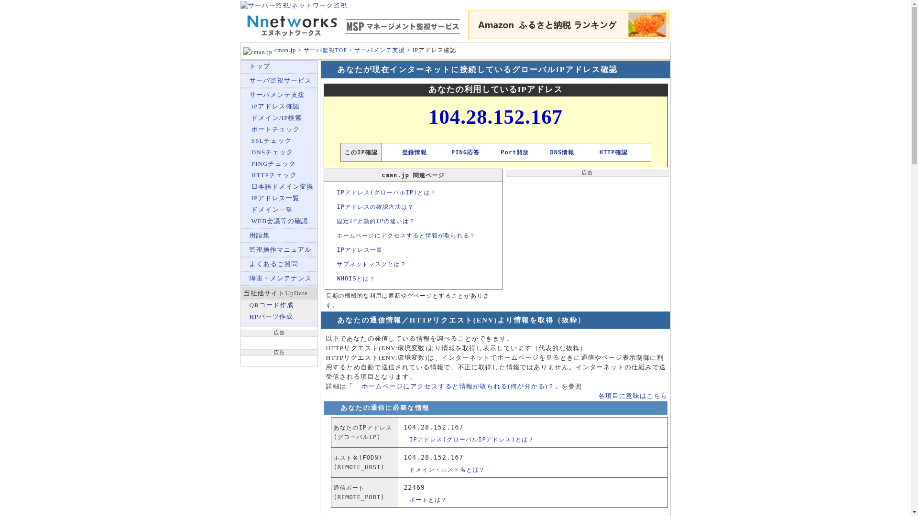Screen dimensions: 918x516
Task: Open the HTTP確認 tab
Action: (613, 152)
